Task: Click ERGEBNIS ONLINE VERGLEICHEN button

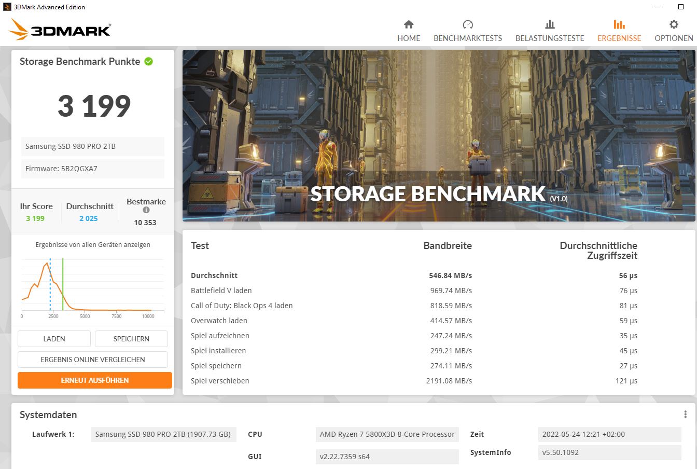Action: coord(93,360)
